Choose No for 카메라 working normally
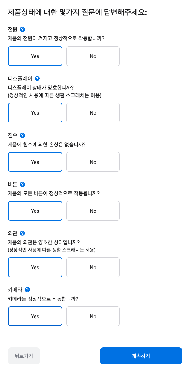Screen dimensions: 194x378 click(x=93, y=316)
